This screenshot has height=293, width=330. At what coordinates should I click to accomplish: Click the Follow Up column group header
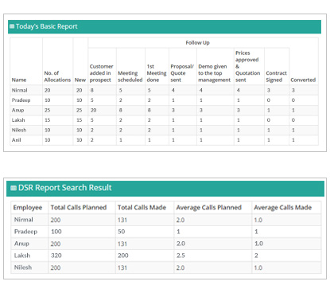tap(197, 43)
